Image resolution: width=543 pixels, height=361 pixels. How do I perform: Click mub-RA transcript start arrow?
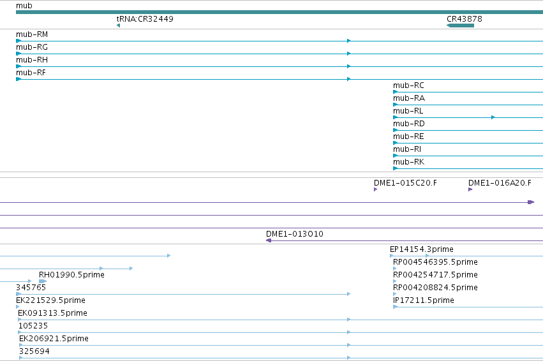coord(395,105)
